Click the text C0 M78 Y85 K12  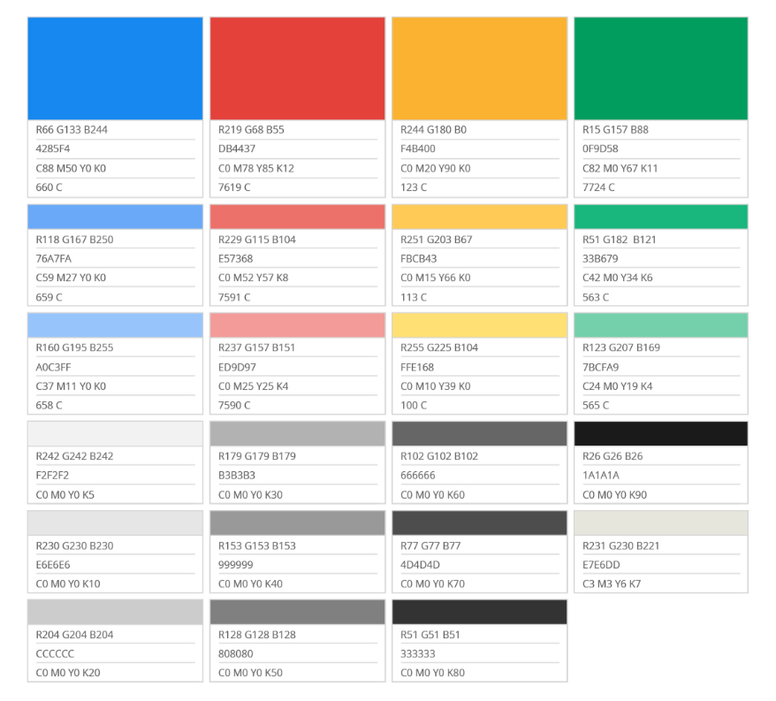click(x=256, y=168)
